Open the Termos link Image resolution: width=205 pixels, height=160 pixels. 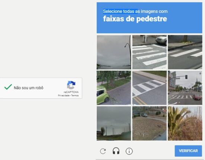click(75, 95)
